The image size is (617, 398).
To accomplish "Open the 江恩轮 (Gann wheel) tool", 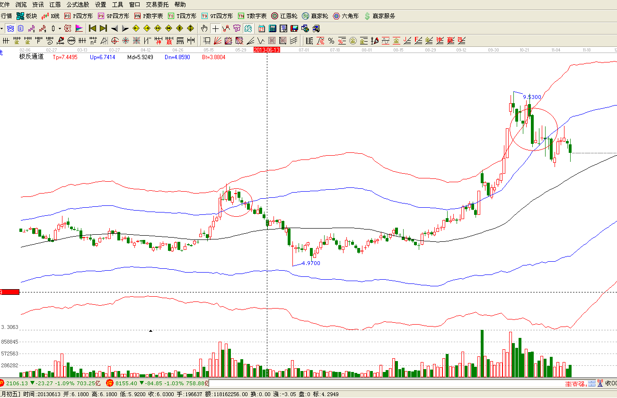I will [x=284, y=16].
